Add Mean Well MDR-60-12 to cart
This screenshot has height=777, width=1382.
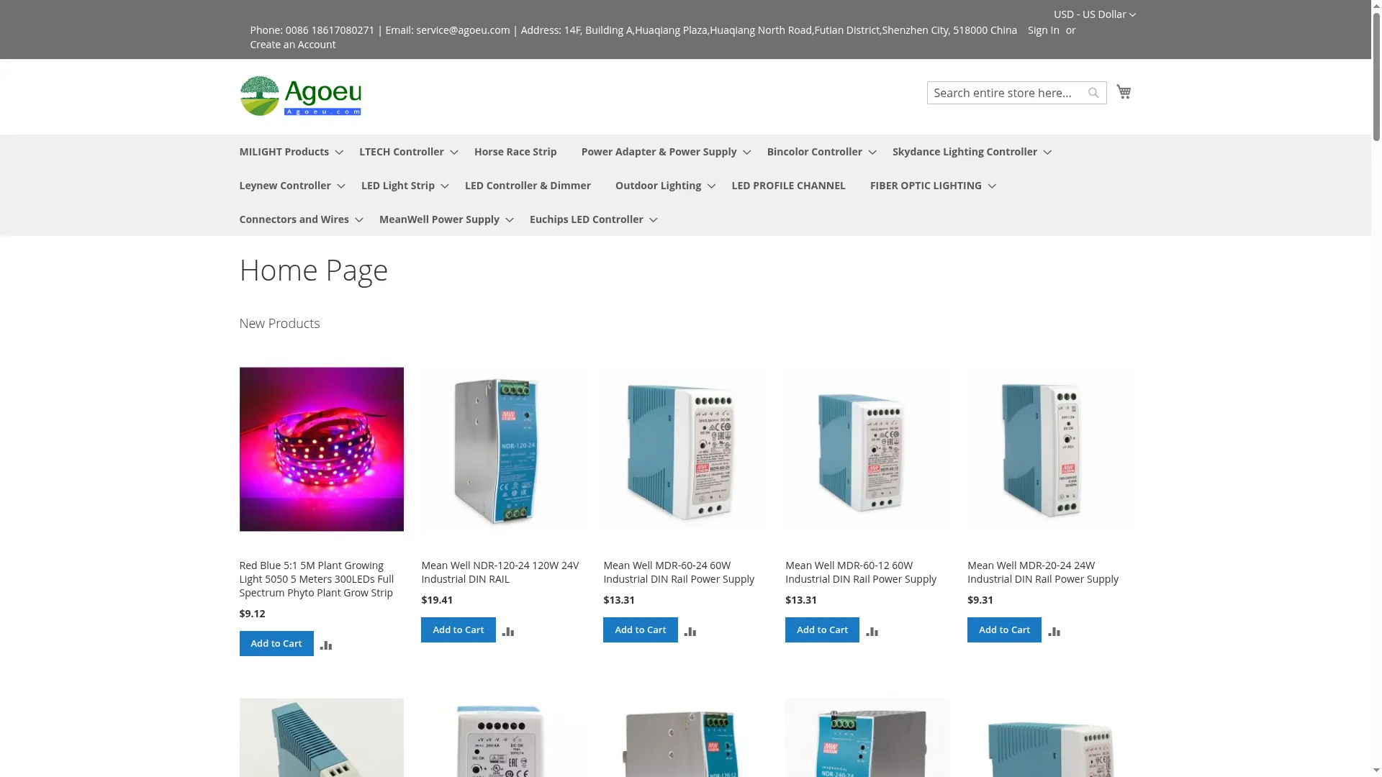[822, 630]
